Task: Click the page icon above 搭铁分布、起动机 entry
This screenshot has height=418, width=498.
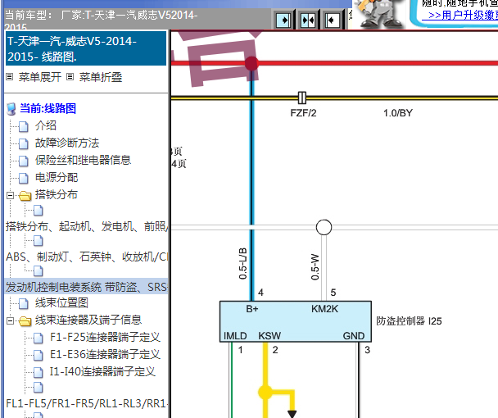Action: coord(38,211)
